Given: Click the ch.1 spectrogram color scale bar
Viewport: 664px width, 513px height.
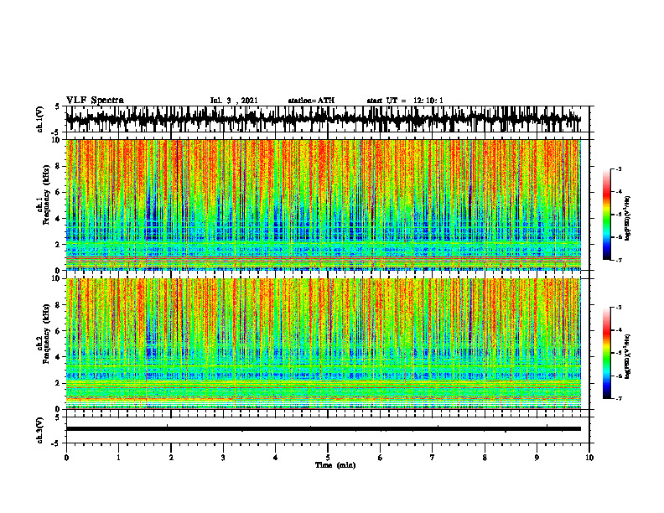Looking at the screenshot, I should tap(606, 215).
